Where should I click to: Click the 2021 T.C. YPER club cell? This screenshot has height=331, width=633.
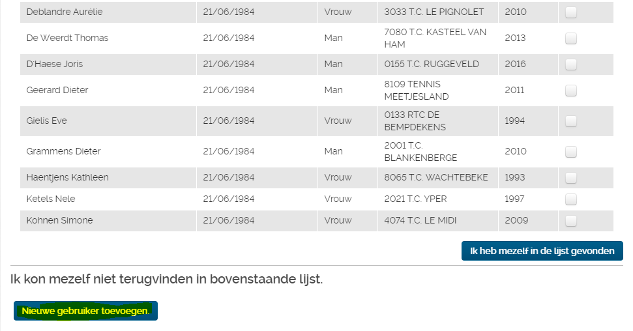pyautogui.click(x=437, y=199)
